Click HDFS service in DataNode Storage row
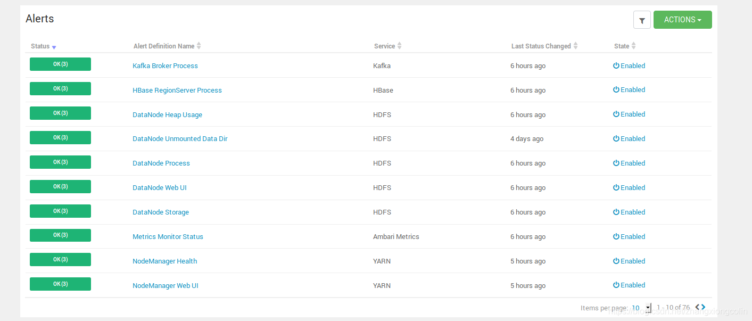The image size is (752, 321). pyautogui.click(x=382, y=212)
